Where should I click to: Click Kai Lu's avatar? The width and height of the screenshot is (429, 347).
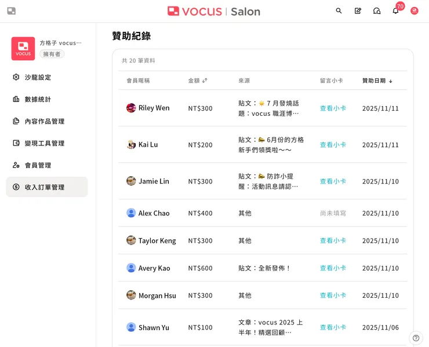point(131,144)
